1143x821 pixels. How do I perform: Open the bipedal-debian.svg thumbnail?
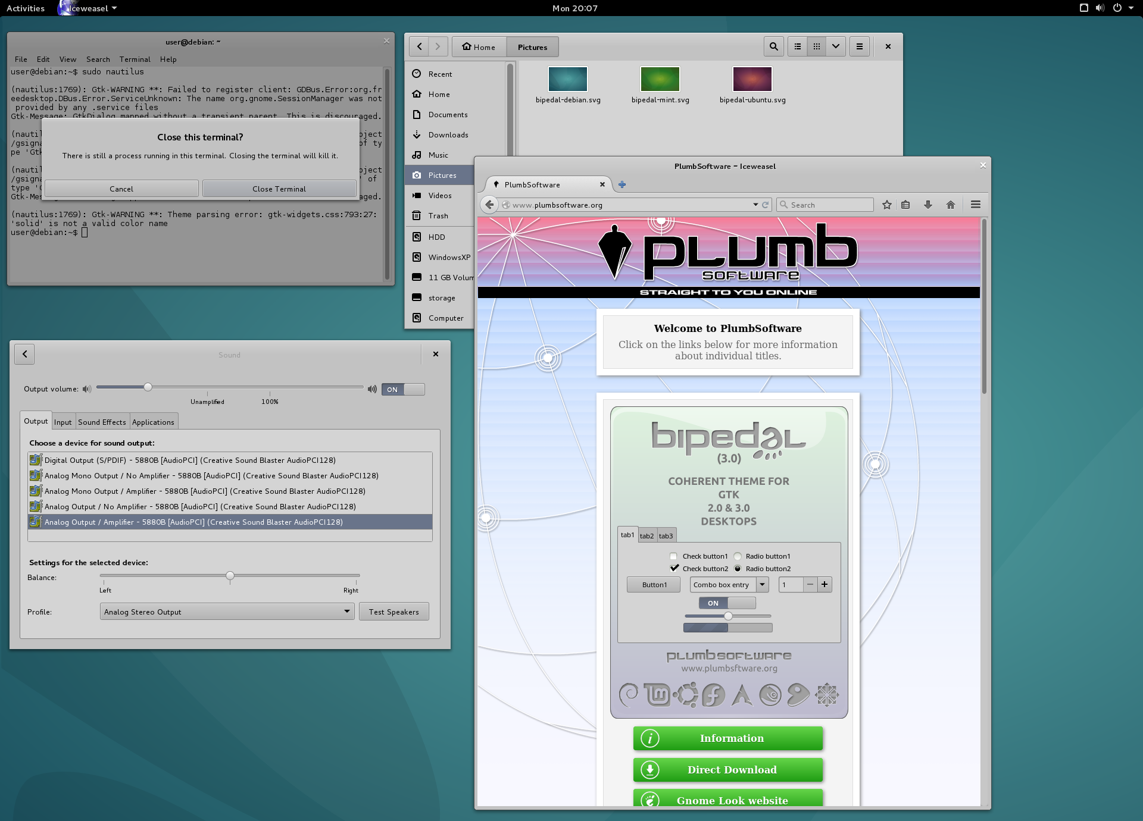(x=567, y=79)
